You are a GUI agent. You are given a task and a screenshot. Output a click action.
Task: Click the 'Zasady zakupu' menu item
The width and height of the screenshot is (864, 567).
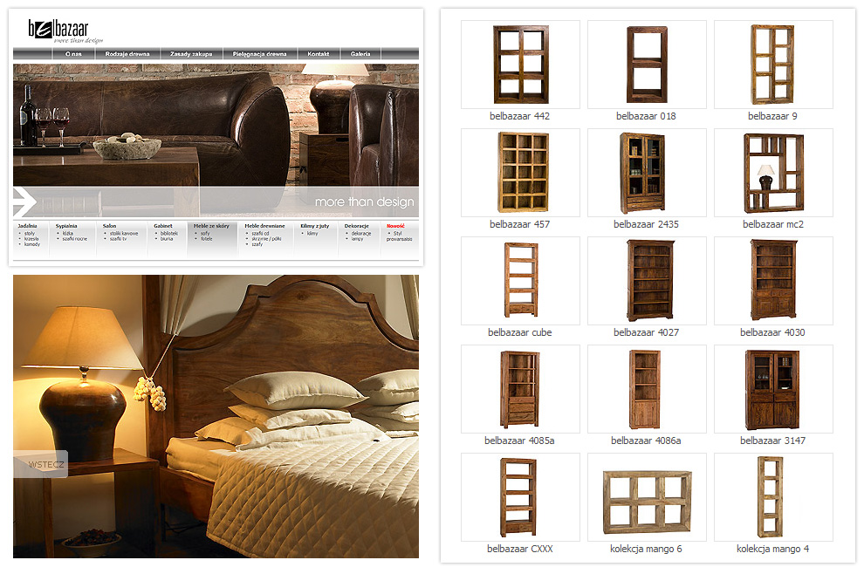191,54
